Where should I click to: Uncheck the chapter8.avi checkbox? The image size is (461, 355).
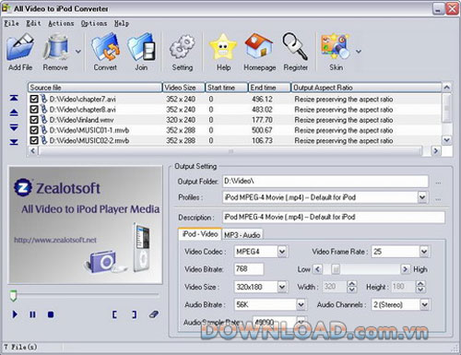[34, 109]
